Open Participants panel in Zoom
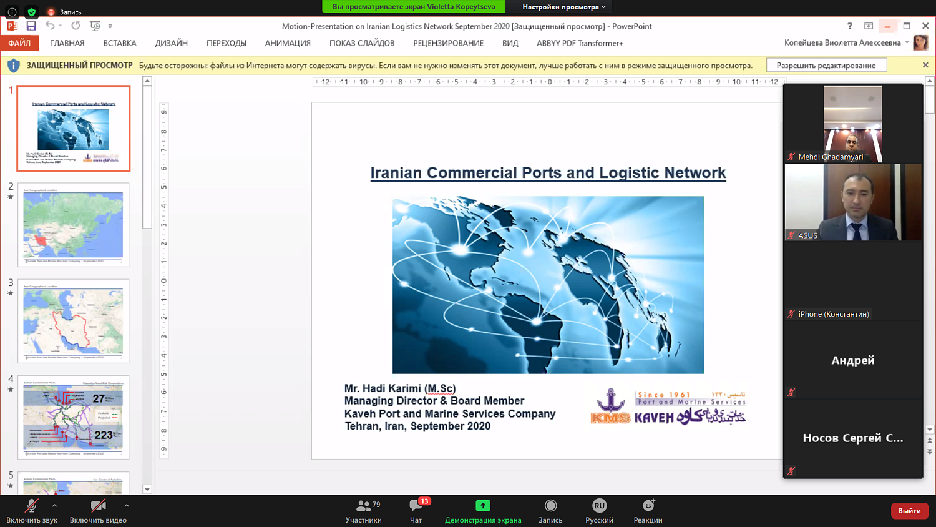The width and height of the screenshot is (936, 527). [363, 511]
